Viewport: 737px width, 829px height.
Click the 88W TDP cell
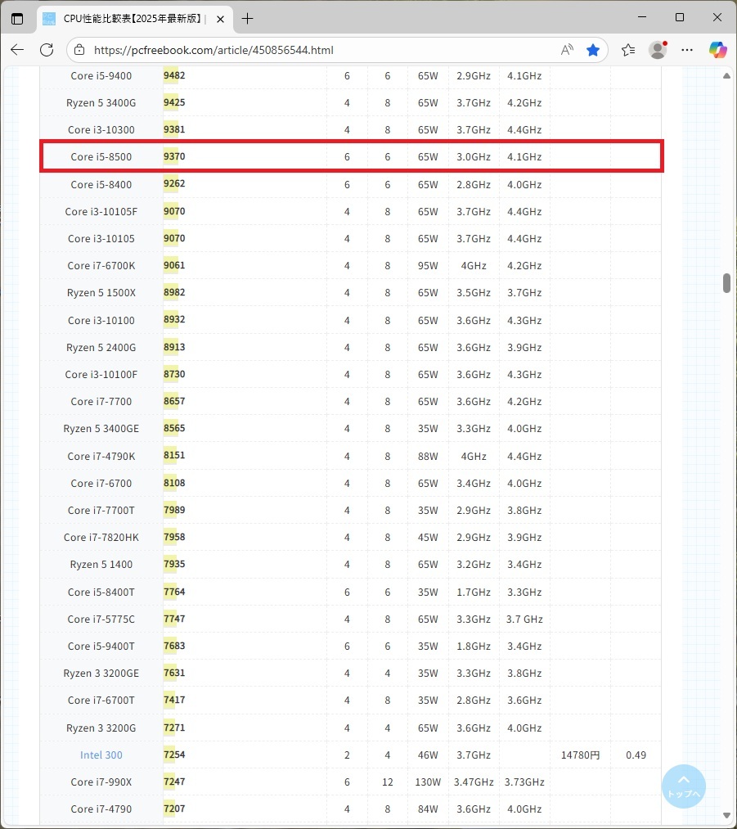[x=428, y=457]
